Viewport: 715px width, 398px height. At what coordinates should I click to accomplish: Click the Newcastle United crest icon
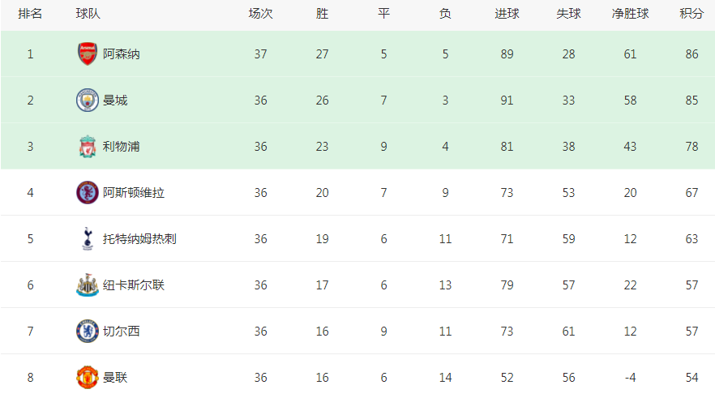[87, 285]
